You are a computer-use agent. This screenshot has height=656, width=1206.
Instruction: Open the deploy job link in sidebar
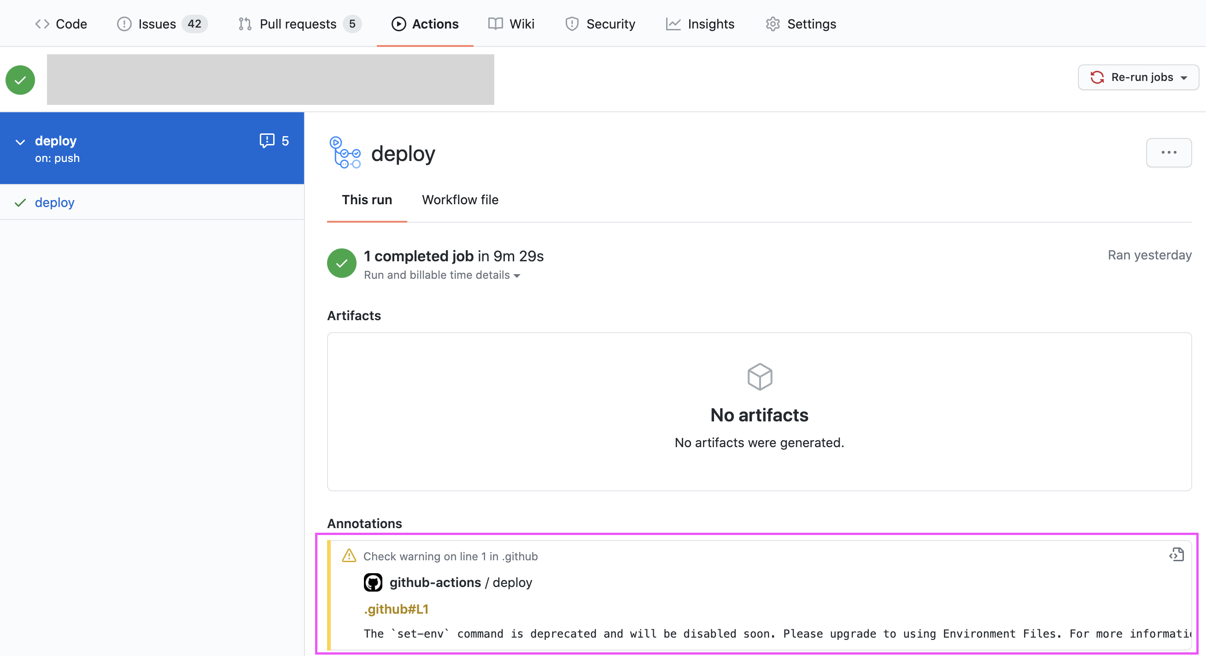pyautogui.click(x=54, y=202)
